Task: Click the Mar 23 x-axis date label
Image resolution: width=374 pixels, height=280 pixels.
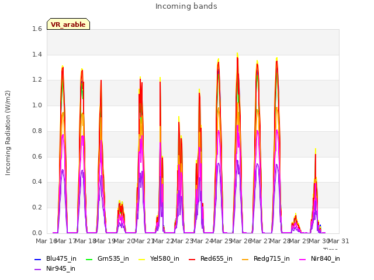Action: [x=183, y=241]
